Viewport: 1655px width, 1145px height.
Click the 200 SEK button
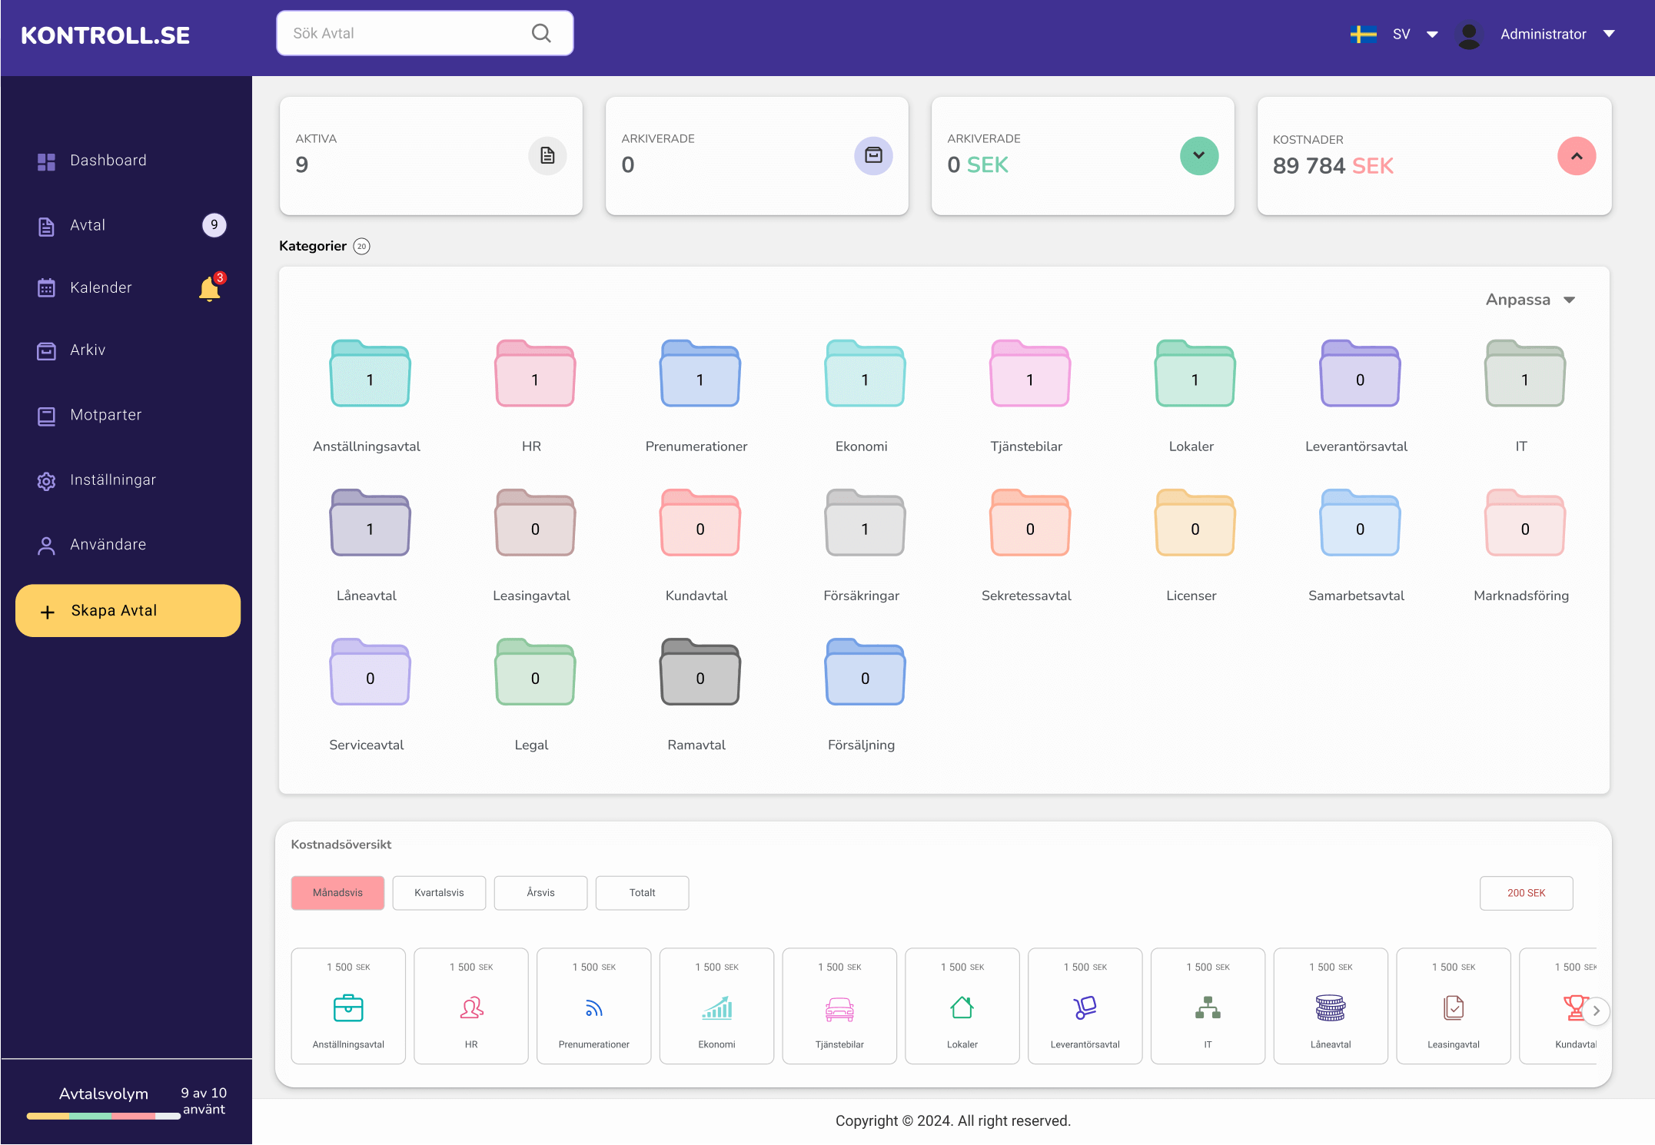coord(1526,893)
